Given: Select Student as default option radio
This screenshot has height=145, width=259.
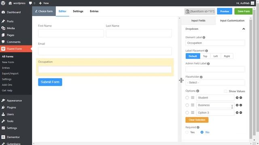Looking at the screenshot, I should (x=187, y=97).
